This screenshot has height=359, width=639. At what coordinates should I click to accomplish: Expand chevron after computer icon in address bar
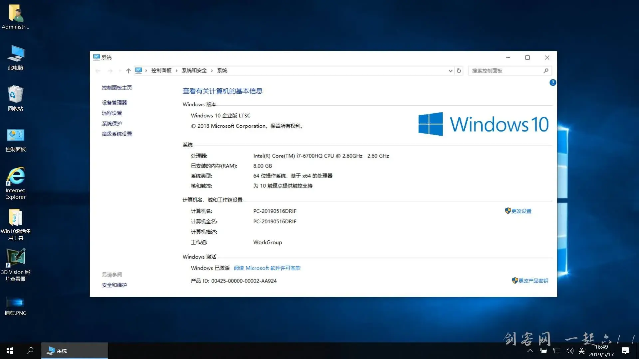coord(146,70)
